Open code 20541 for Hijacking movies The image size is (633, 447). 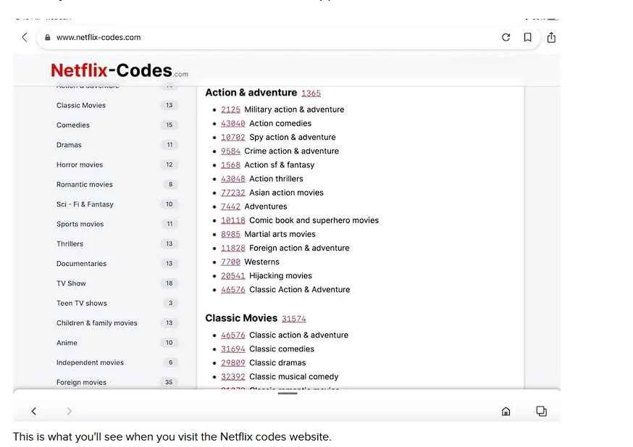233,276
